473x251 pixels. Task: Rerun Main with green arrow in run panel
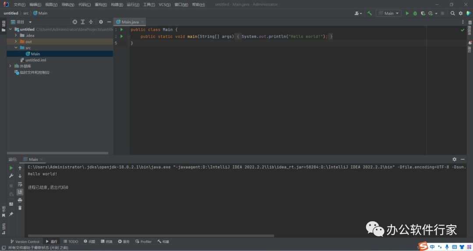pyautogui.click(x=11, y=168)
